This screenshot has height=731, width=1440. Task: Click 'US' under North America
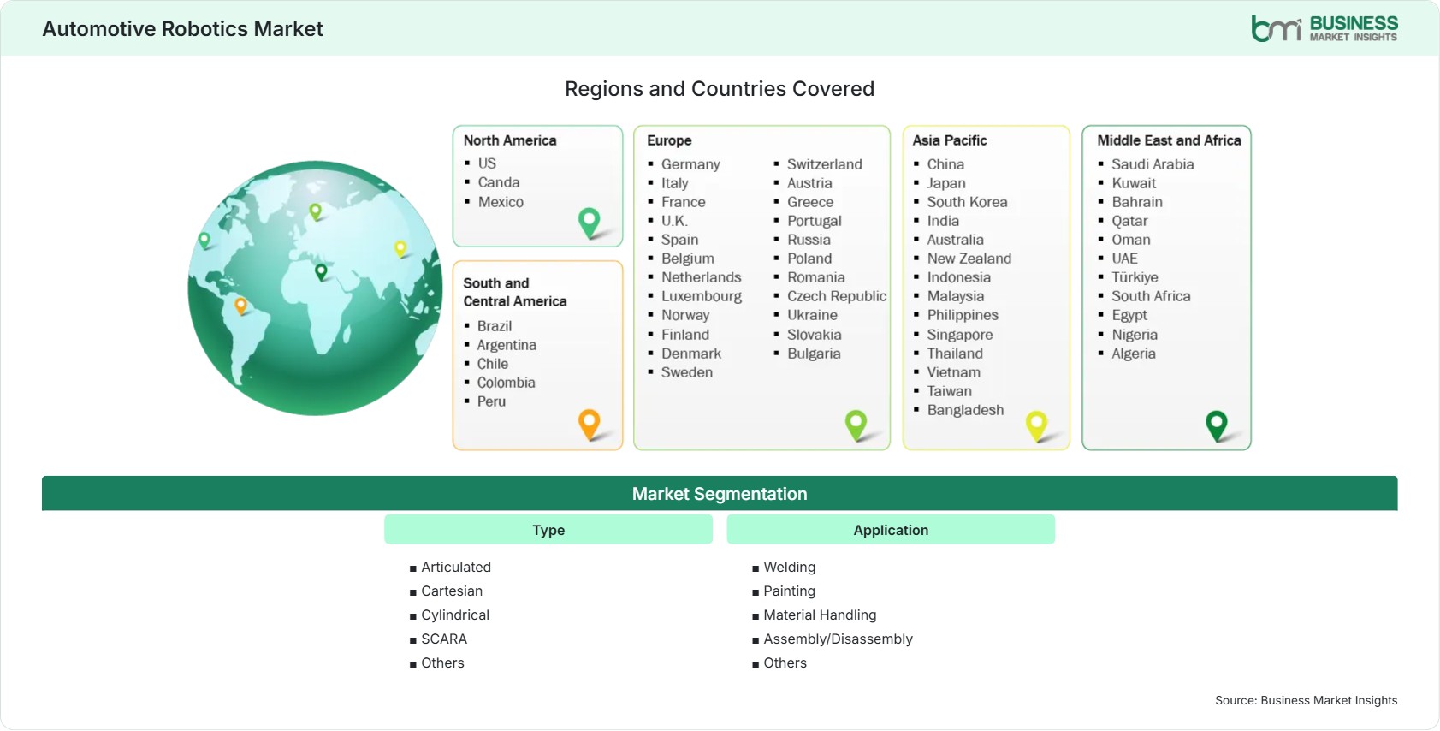[487, 163]
